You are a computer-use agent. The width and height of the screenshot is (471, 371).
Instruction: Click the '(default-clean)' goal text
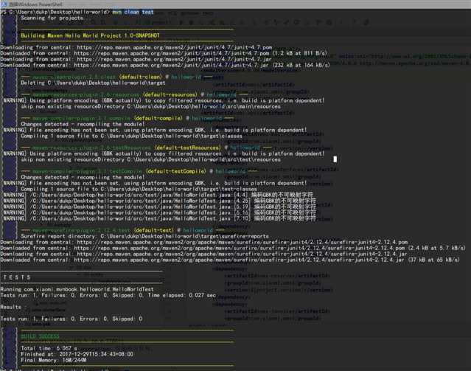pos(140,77)
